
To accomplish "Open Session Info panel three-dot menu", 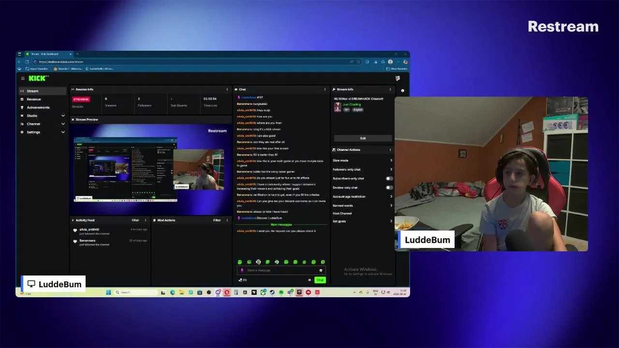I will (x=227, y=89).
